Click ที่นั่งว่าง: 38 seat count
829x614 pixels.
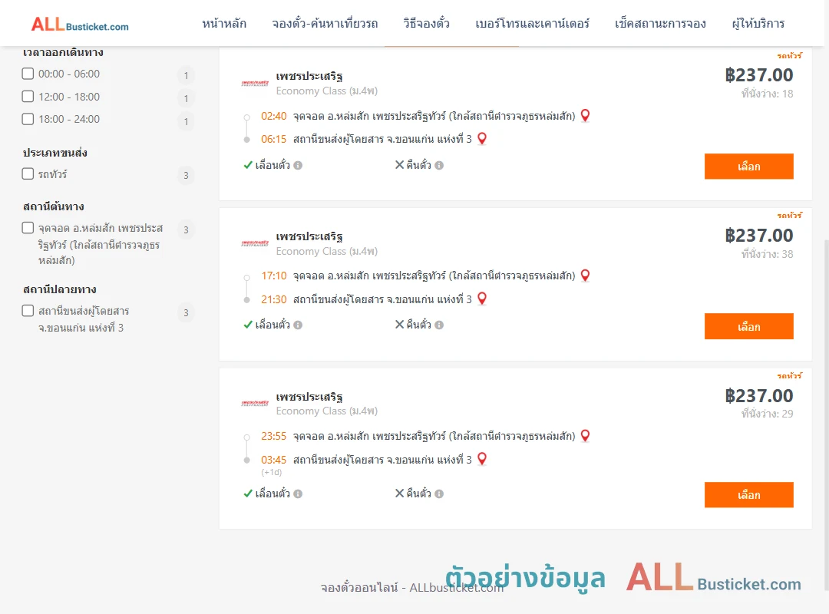click(x=767, y=254)
